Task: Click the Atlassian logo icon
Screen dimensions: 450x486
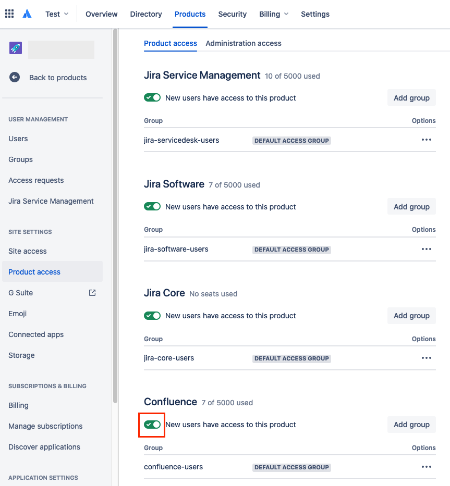Action: [x=27, y=14]
